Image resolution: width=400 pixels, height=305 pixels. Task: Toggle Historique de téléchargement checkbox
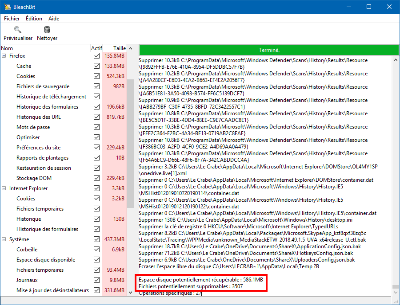pyautogui.click(x=97, y=96)
